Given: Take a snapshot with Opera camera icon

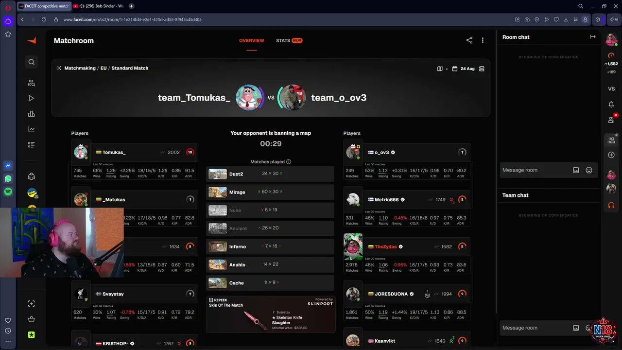Looking at the screenshot, I should 527,19.
